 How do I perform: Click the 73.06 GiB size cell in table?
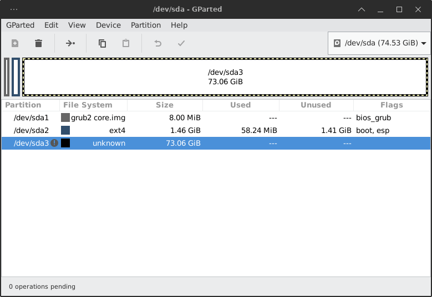click(183, 143)
